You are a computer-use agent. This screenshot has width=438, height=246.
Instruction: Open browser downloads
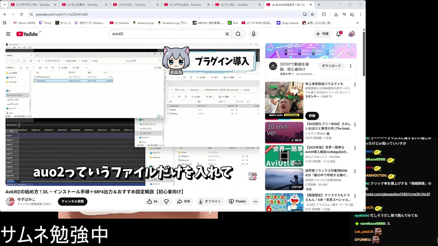(336, 14)
